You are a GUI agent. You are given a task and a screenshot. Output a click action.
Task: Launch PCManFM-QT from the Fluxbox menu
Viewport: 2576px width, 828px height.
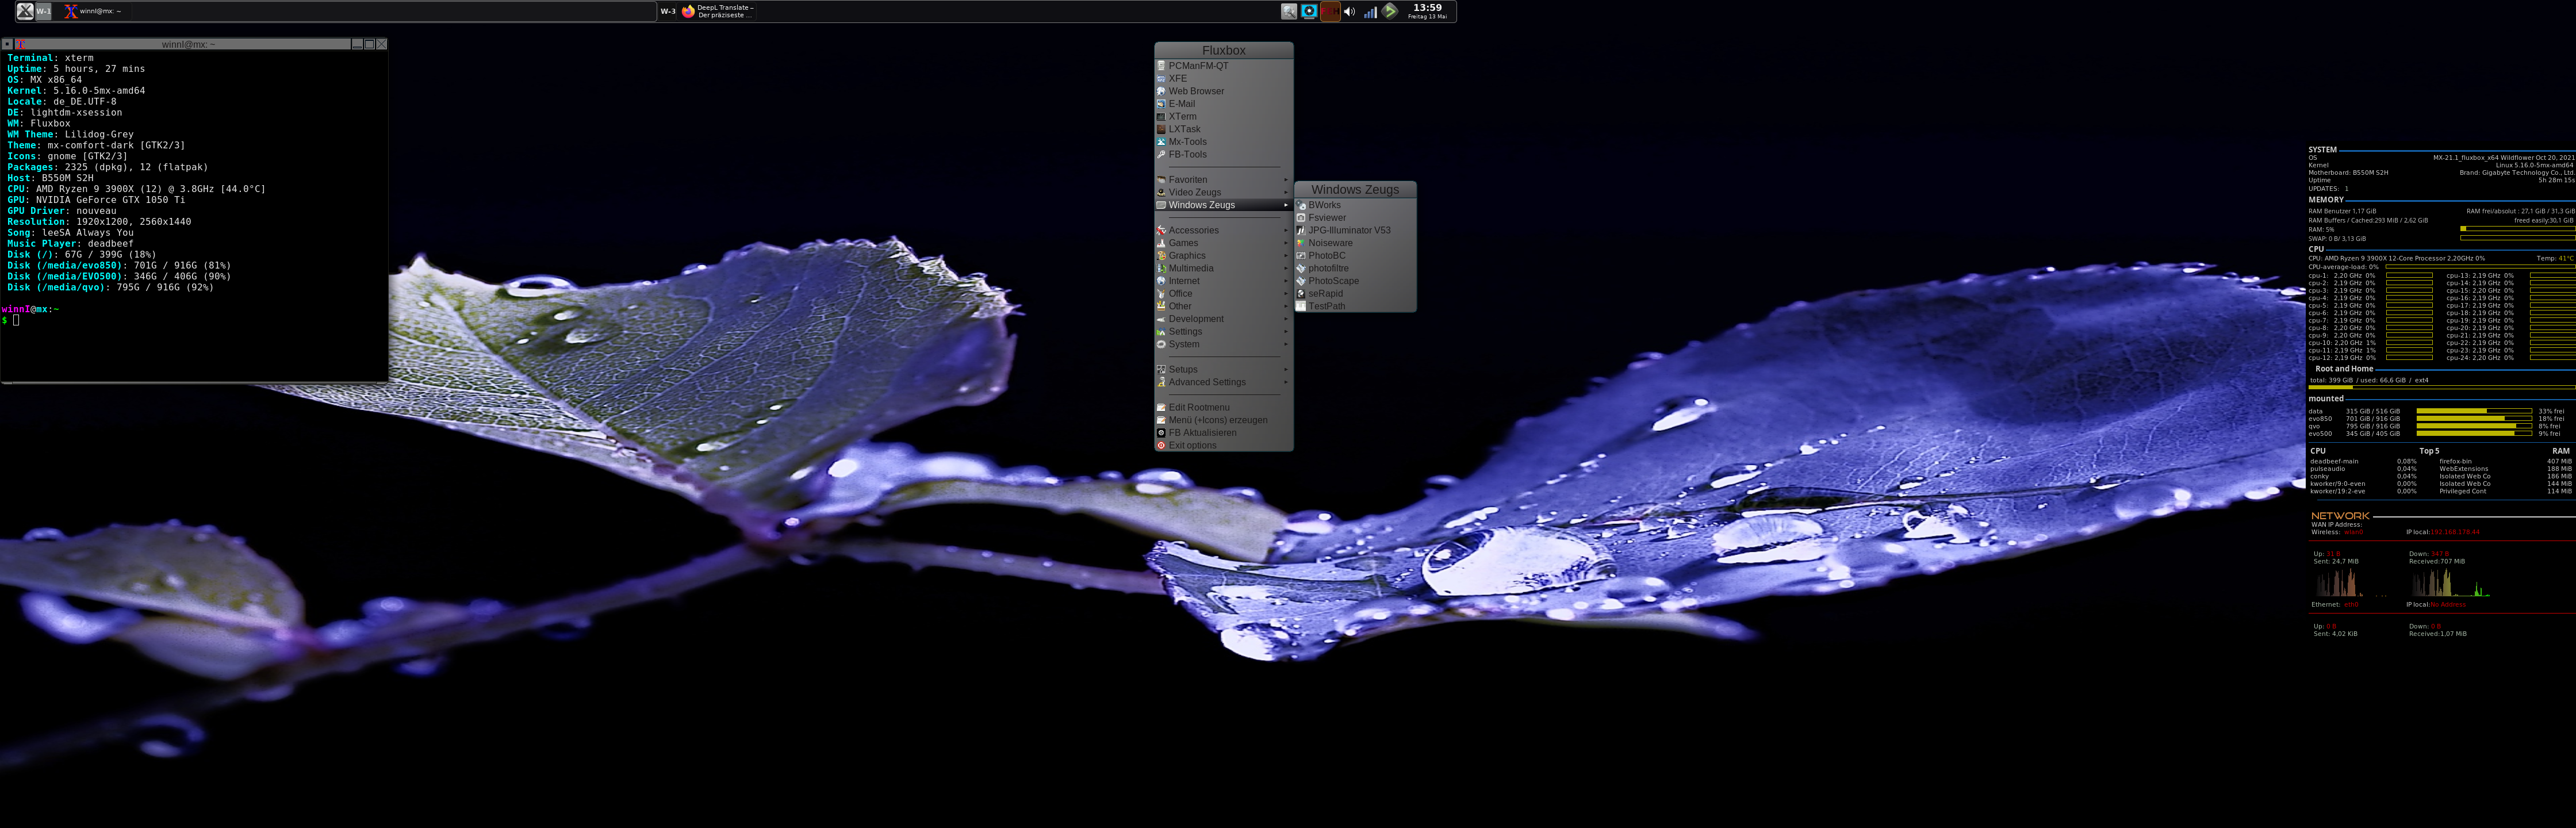(x=1198, y=66)
